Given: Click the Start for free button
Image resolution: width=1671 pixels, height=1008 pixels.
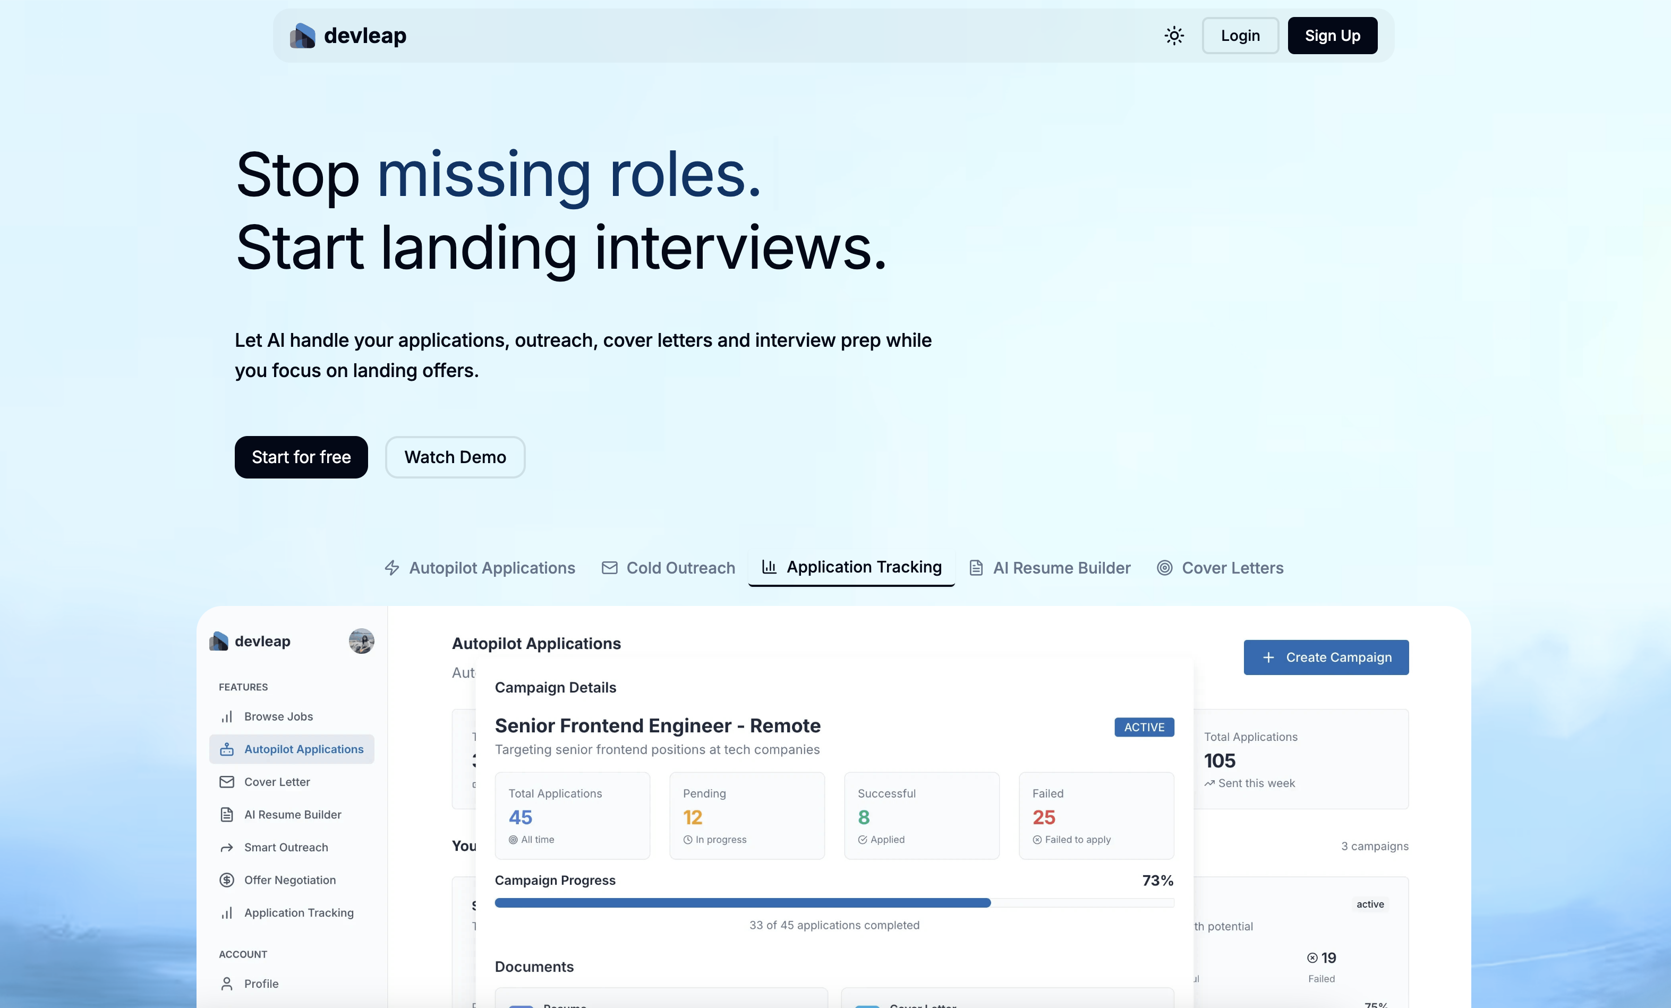Looking at the screenshot, I should pyautogui.click(x=301, y=457).
